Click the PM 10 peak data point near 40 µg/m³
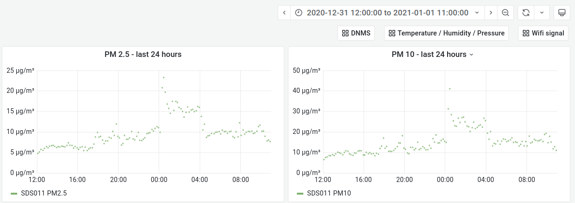 tap(449, 89)
